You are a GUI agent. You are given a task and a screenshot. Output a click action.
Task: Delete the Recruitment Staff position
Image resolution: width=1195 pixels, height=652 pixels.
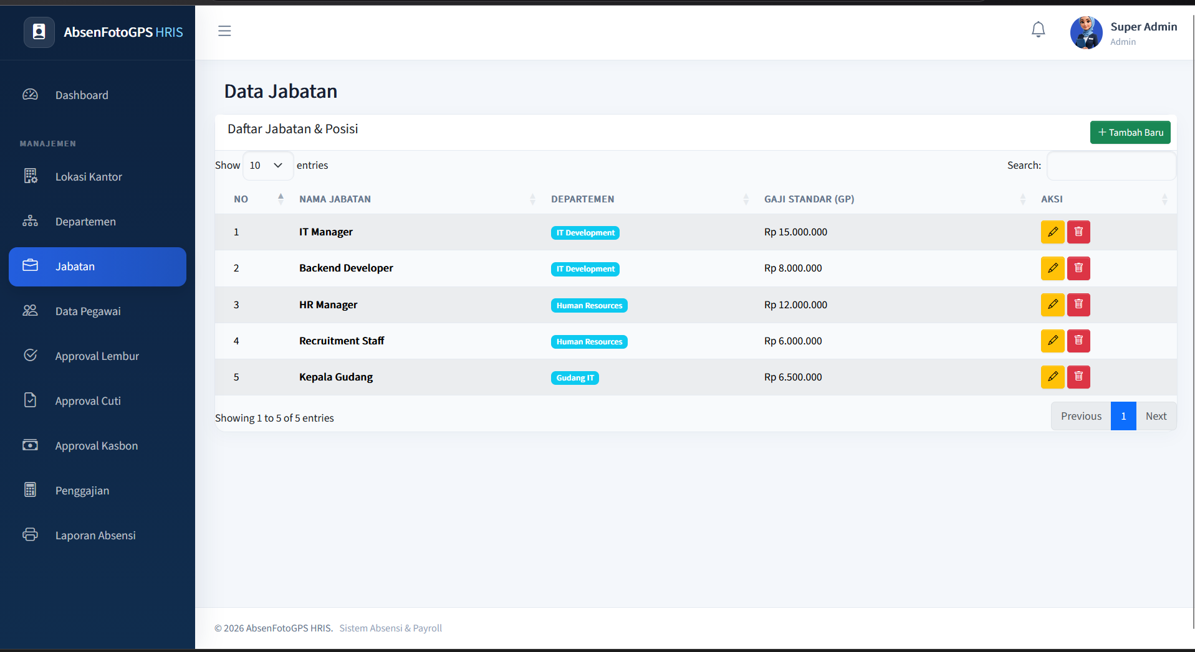1078,341
